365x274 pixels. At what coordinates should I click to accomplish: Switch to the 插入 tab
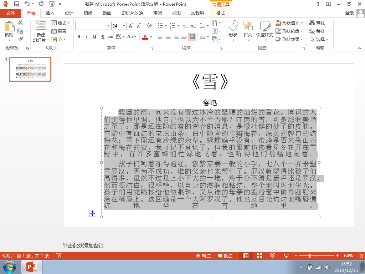coord(50,13)
